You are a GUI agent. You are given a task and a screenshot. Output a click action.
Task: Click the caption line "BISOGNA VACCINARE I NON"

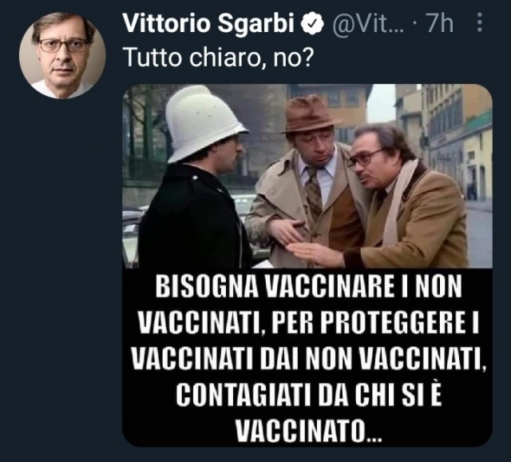coord(308,286)
